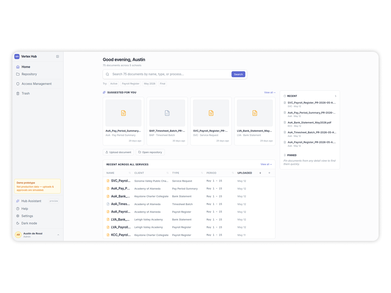Click the file icon of AoA_Times... table row
The width and height of the screenshot is (391, 293).
click(108, 204)
